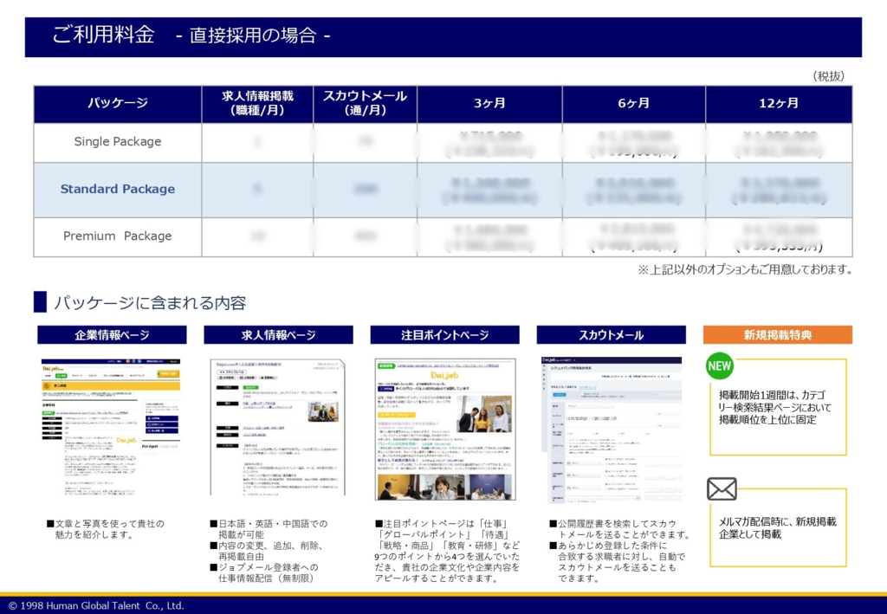Screen dimensions: 887x614
Task: Click the 求人情報ページ blue section label
Action: click(278, 335)
